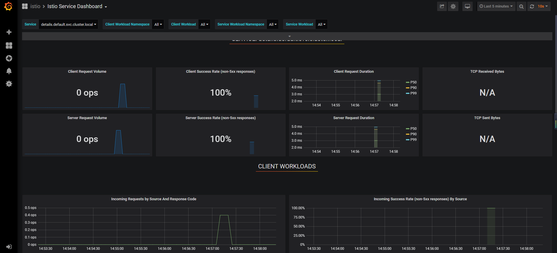This screenshot has width=557, height=253.
Task: Open the Grafana home logo
Action: point(8,6)
